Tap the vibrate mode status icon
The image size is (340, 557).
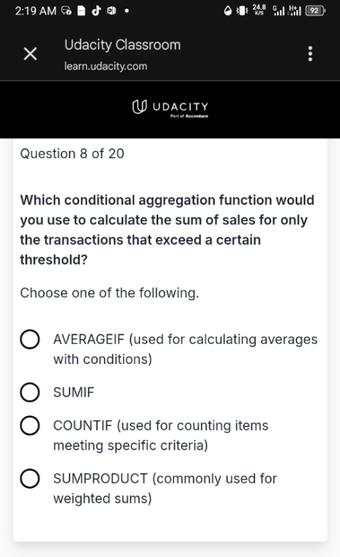(242, 11)
